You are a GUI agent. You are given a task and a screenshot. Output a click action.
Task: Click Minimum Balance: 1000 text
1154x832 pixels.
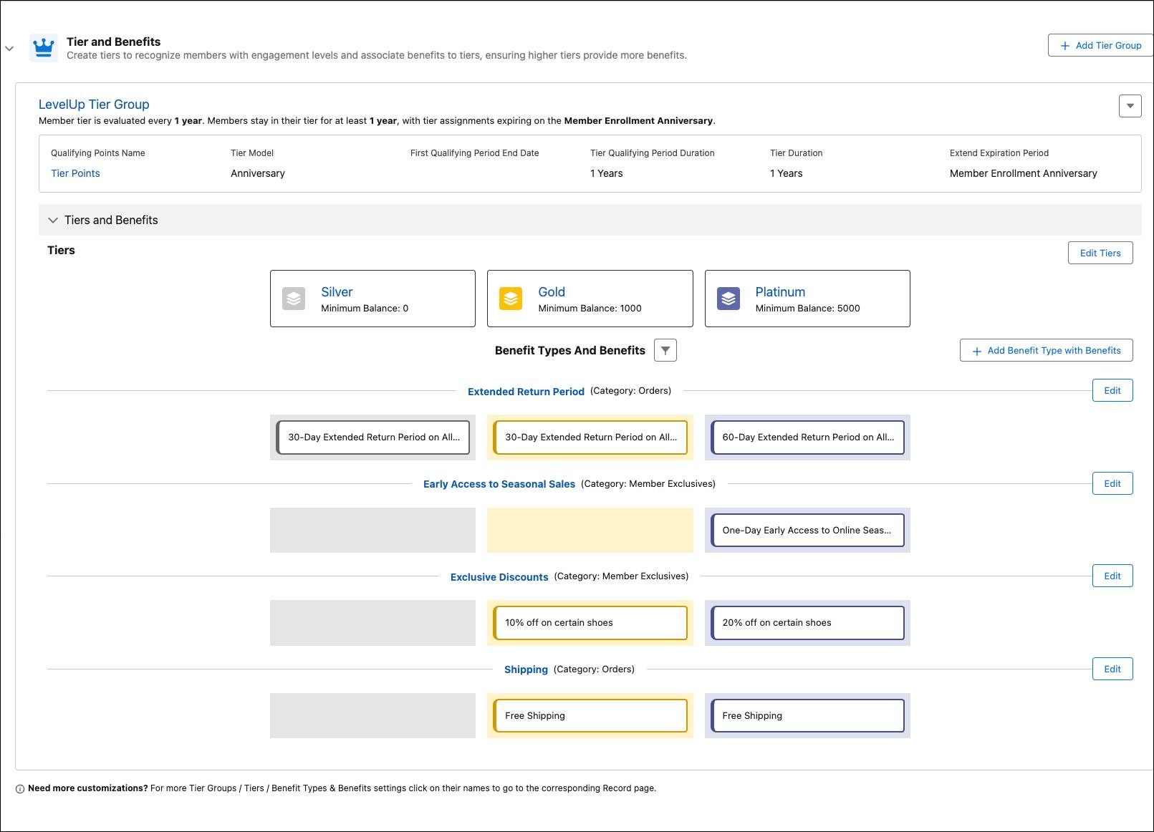pos(590,309)
